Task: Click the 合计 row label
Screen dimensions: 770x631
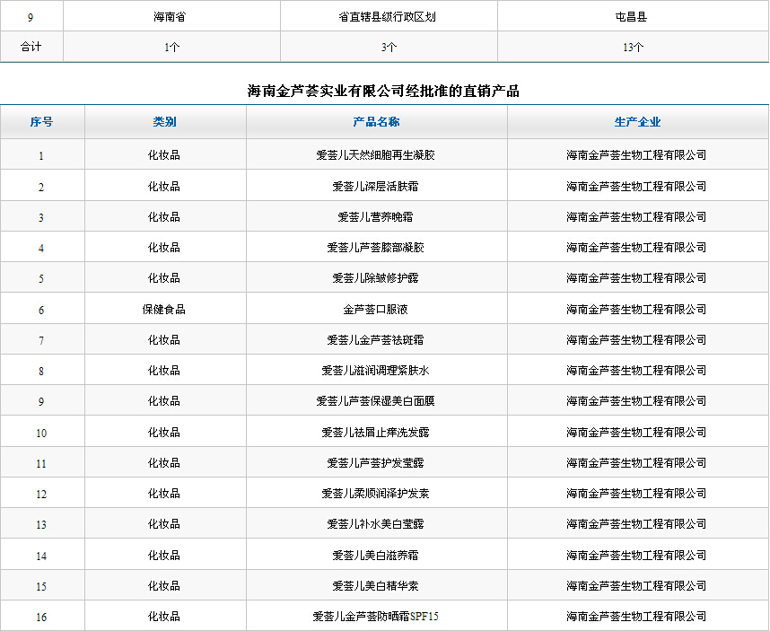Action: [x=31, y=47]
